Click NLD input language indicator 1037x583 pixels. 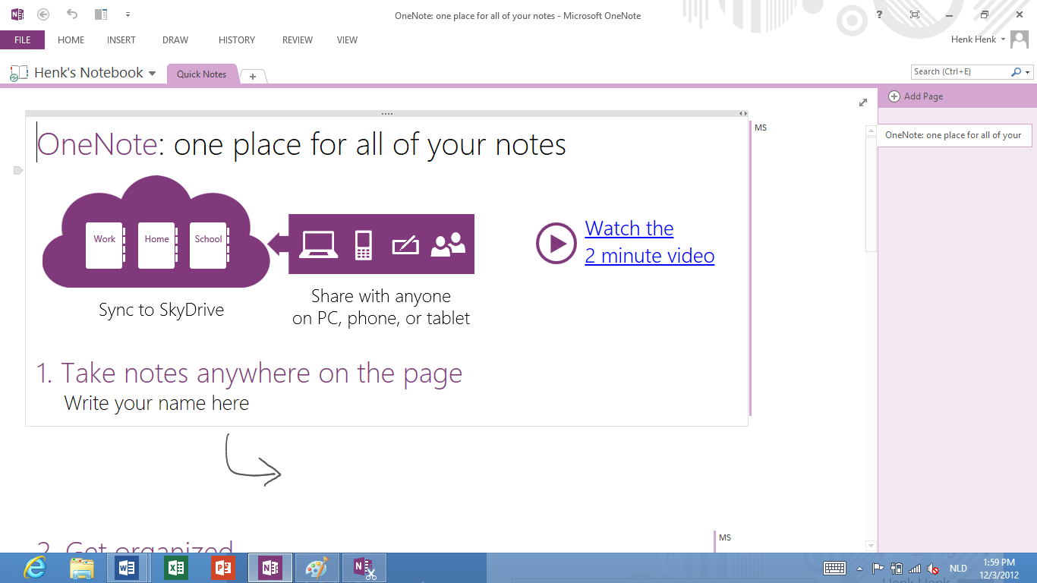(958, 569)
